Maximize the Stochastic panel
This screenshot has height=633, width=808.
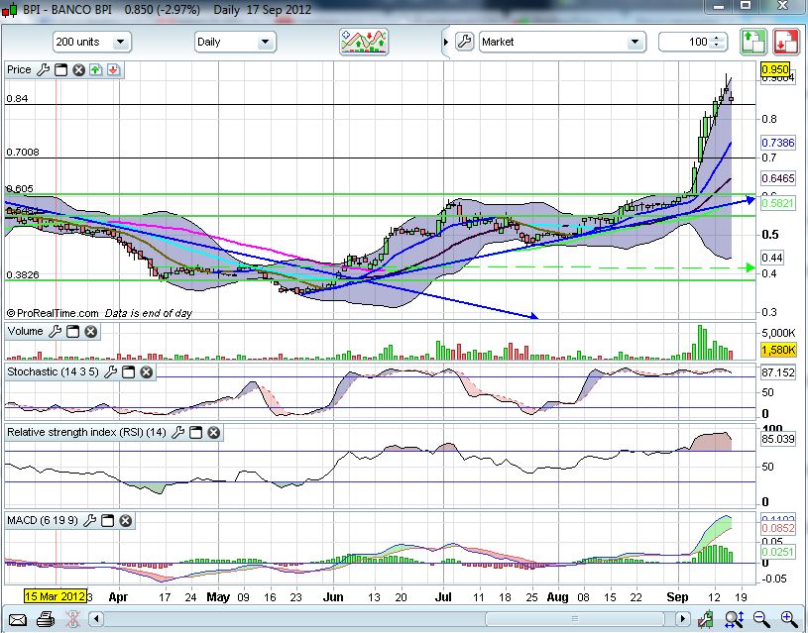click(x=128, y=371)
